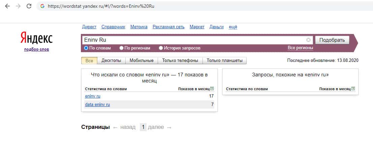This screenshot has width=373, height=143.
Task: Switch to the Мобильные tab
Action: coord(142,61)
